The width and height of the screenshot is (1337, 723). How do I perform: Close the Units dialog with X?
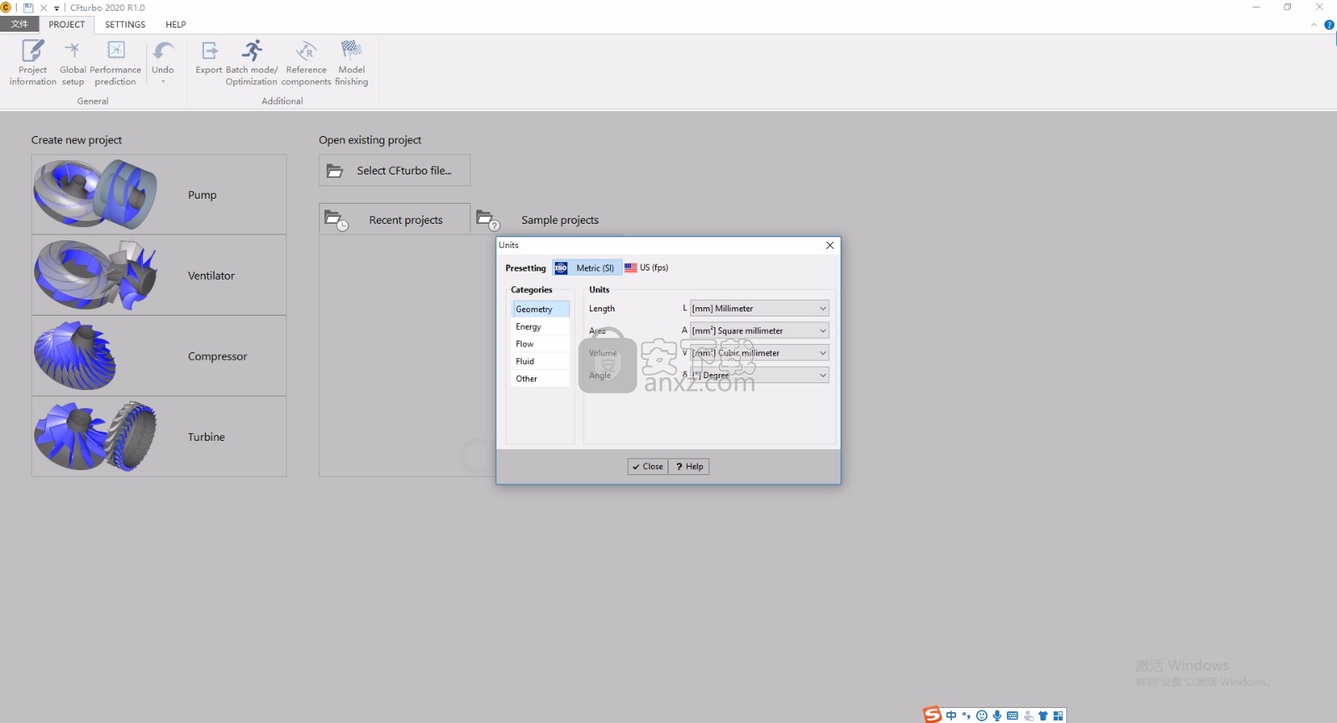830,245
